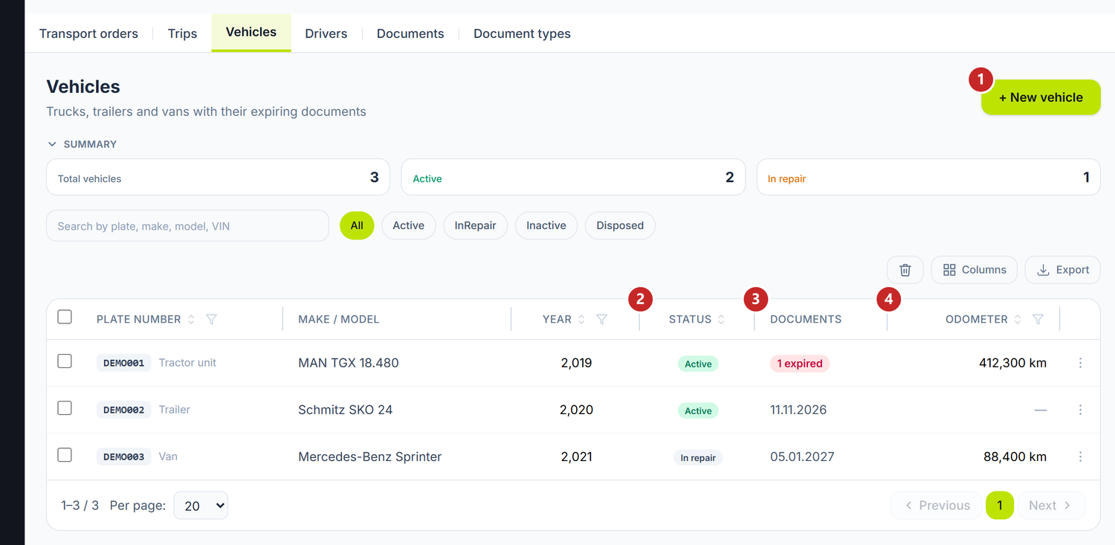Select the Vehicles tab
This screenshot has height=545, width=1115.
[x=251, y=33]
